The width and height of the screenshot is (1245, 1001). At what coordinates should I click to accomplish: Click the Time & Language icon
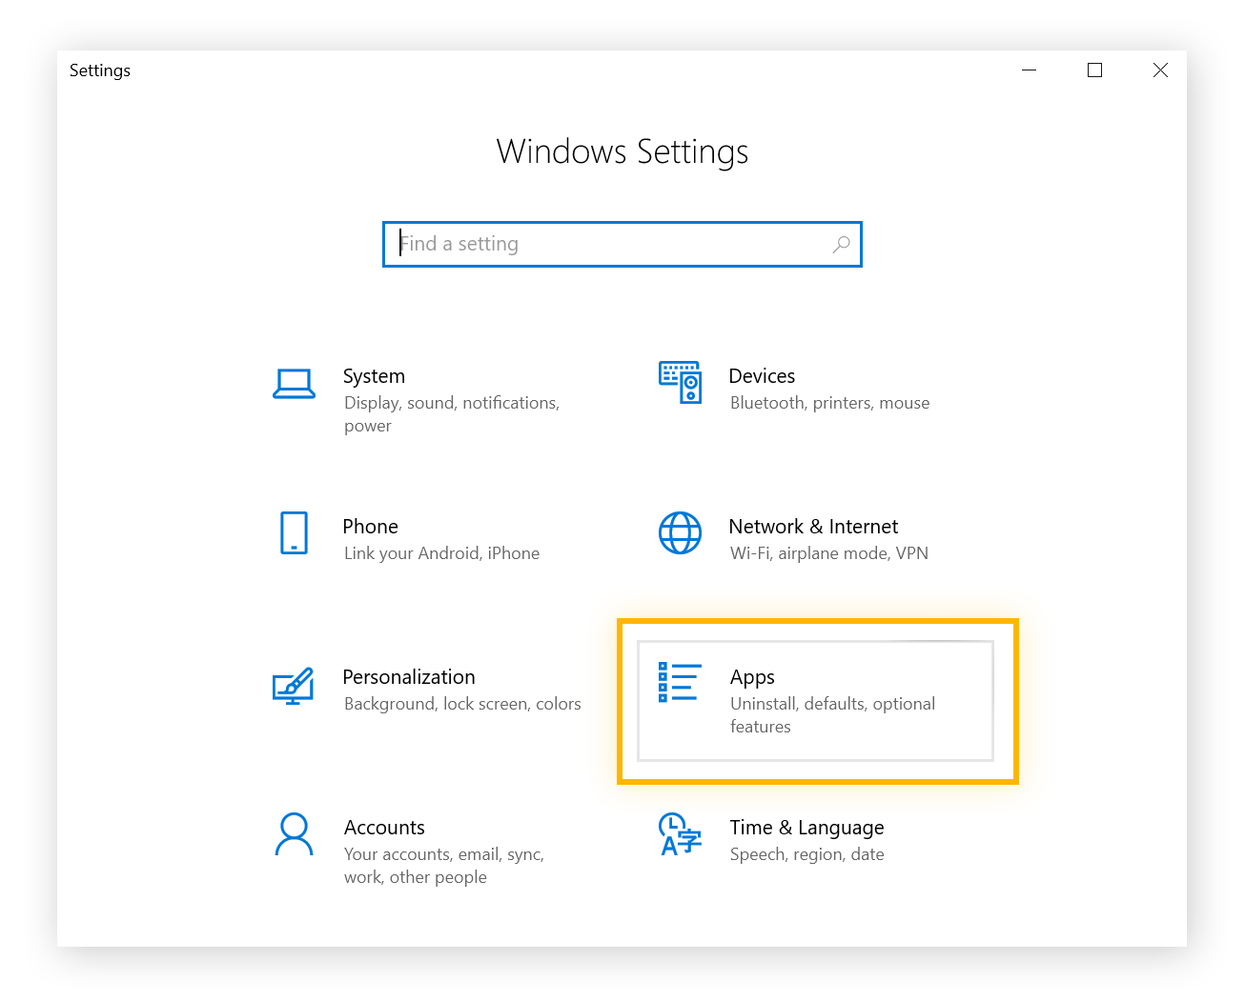click(x=680, y=834)
